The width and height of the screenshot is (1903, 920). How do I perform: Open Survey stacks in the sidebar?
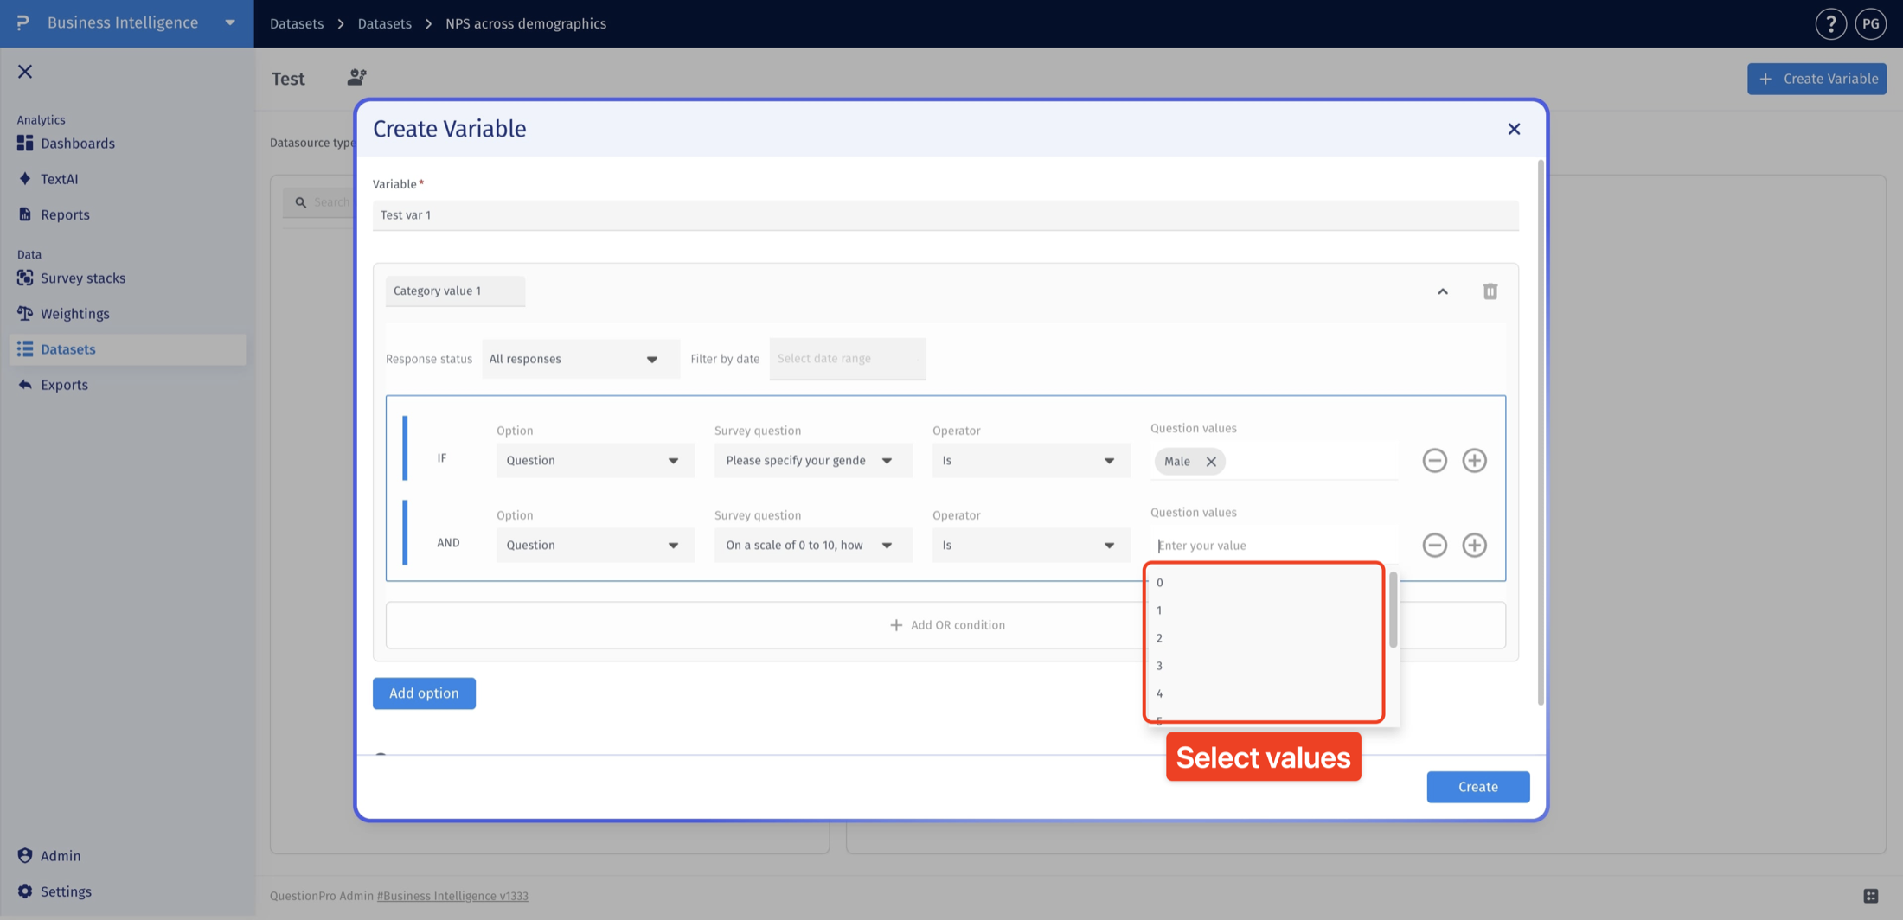pyautogui.click(x=83, y=278)
